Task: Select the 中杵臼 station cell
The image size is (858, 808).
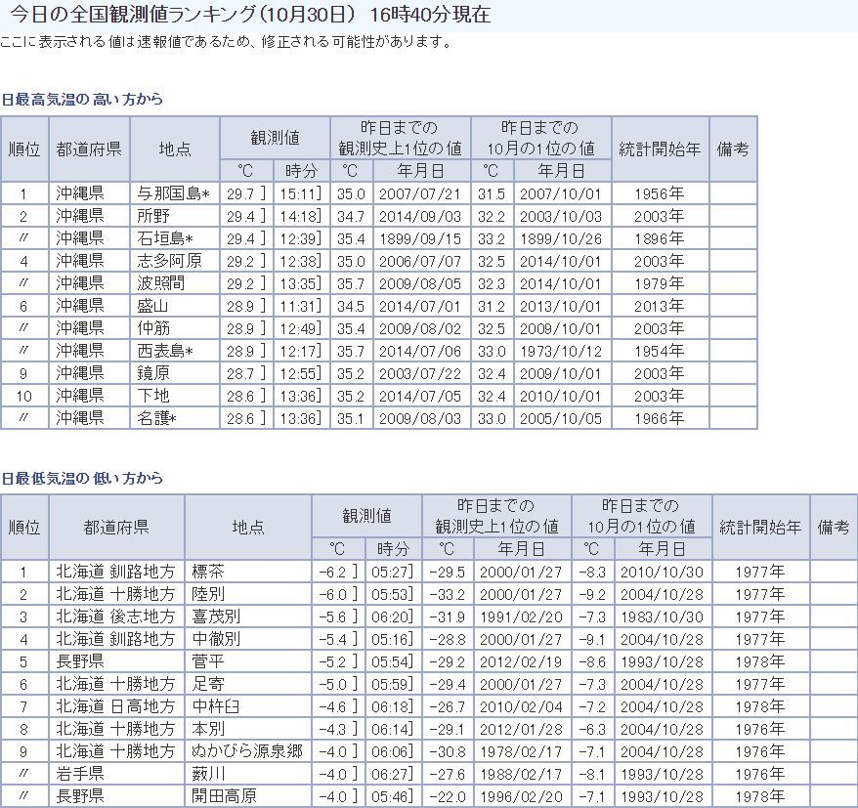Action: (x=248, y=706)
